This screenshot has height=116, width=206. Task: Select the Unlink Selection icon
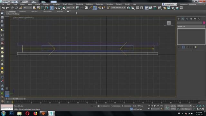(x=16, y=8)
